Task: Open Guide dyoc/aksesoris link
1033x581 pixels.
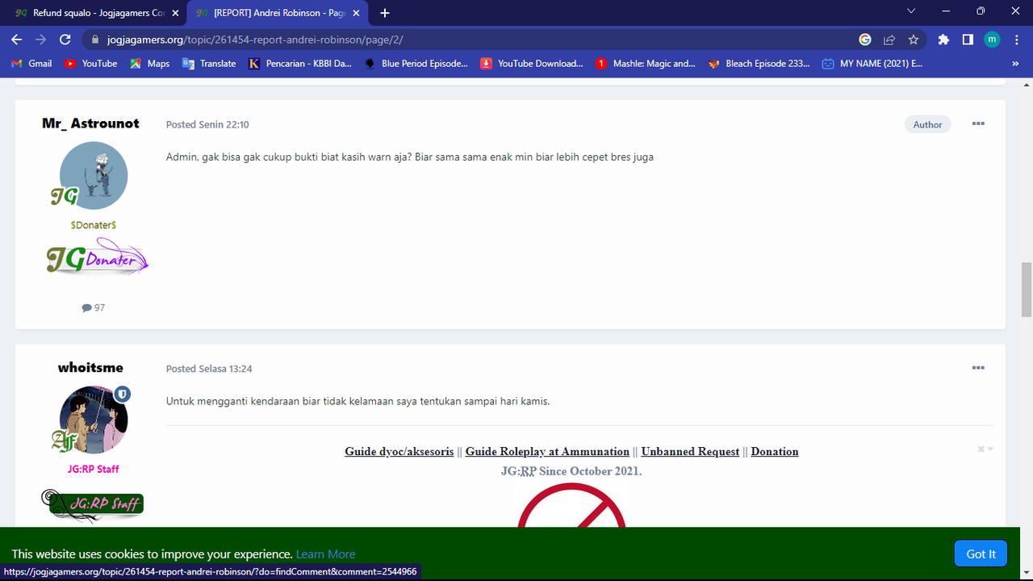Action: (x=399, y=451)
